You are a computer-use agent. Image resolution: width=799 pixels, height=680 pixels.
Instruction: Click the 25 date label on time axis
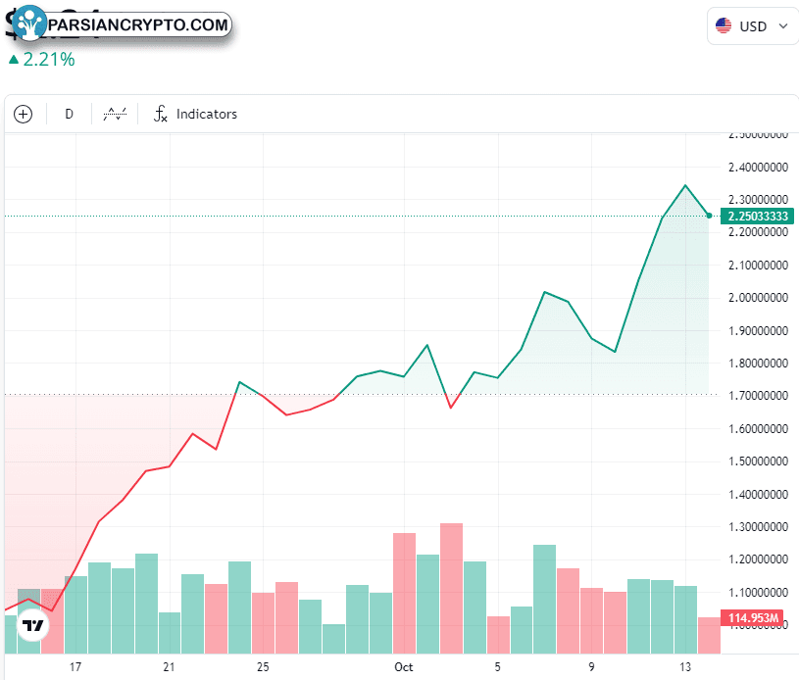pos(263,666)
